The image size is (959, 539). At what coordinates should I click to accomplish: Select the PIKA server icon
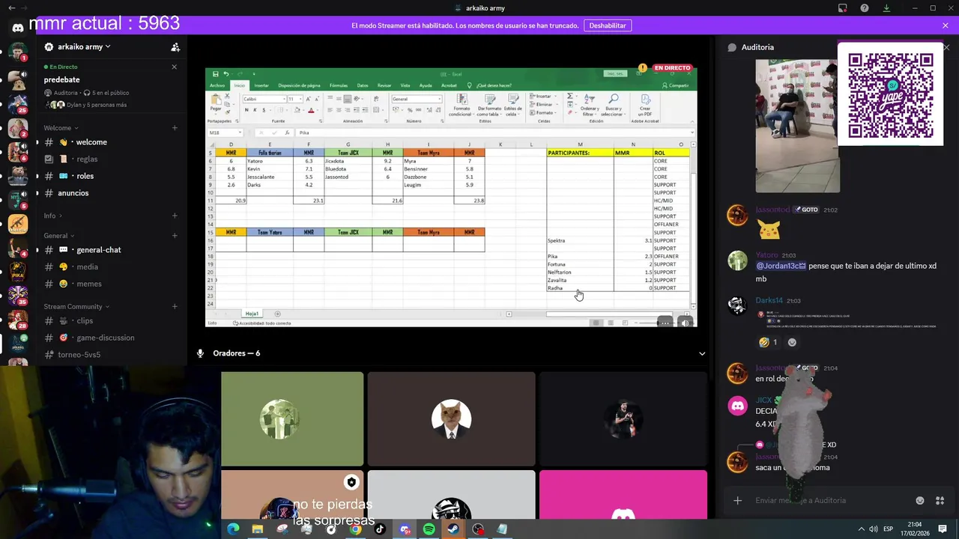click(17, 270)
